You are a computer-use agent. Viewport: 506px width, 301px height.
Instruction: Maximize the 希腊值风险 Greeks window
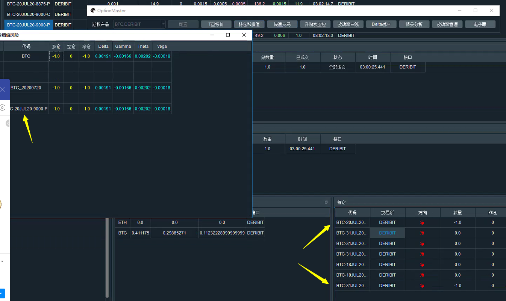[228, 35]
